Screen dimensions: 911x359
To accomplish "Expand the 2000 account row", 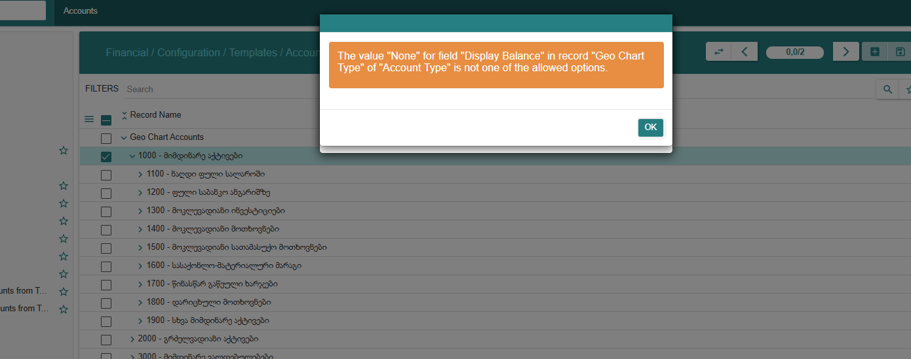I will [132, 339].
